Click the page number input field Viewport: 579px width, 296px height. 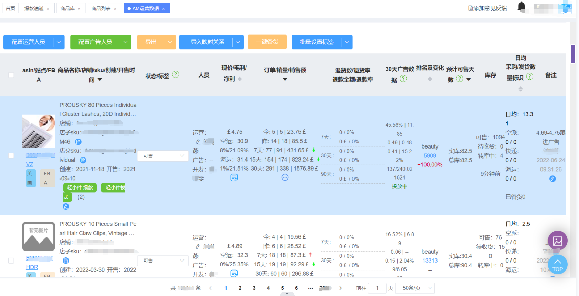[x=377, y=288]
